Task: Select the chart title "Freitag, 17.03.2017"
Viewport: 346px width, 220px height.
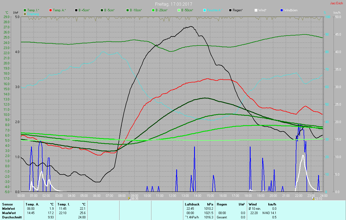Action: 174,4
